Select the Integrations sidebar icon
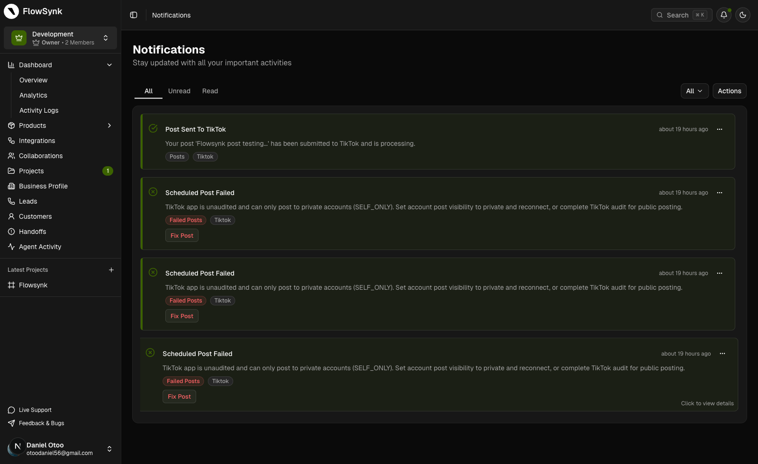The image size is (758, 464). (11, 141)
